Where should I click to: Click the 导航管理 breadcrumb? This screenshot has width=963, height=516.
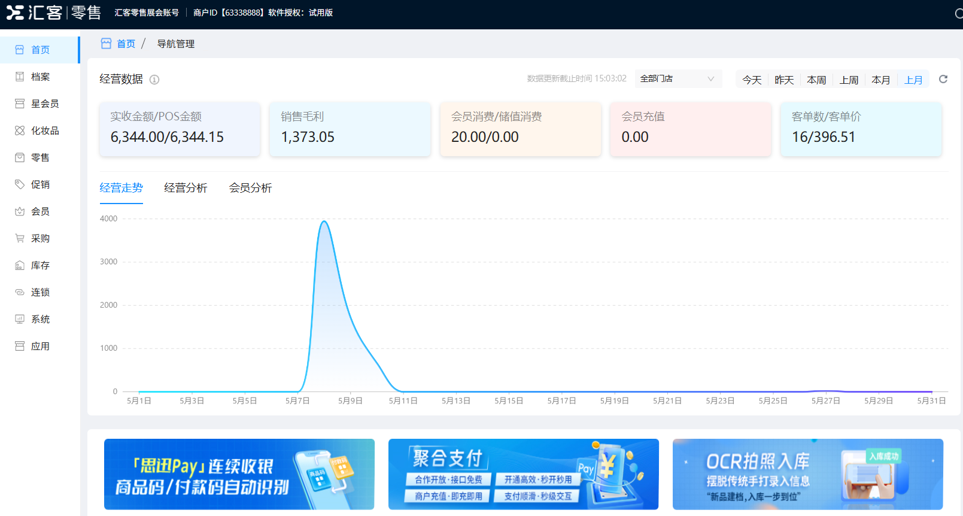[176, 44]
